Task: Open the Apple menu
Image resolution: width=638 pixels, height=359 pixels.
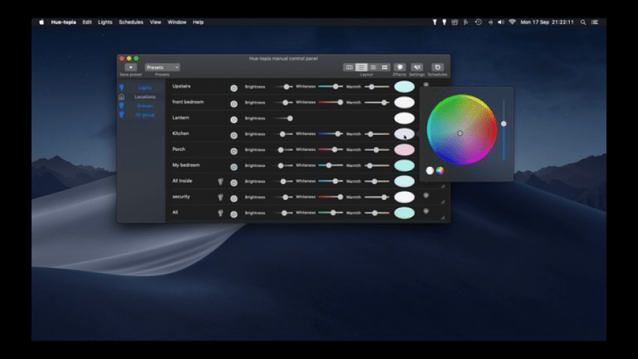Action: (42, 23)
